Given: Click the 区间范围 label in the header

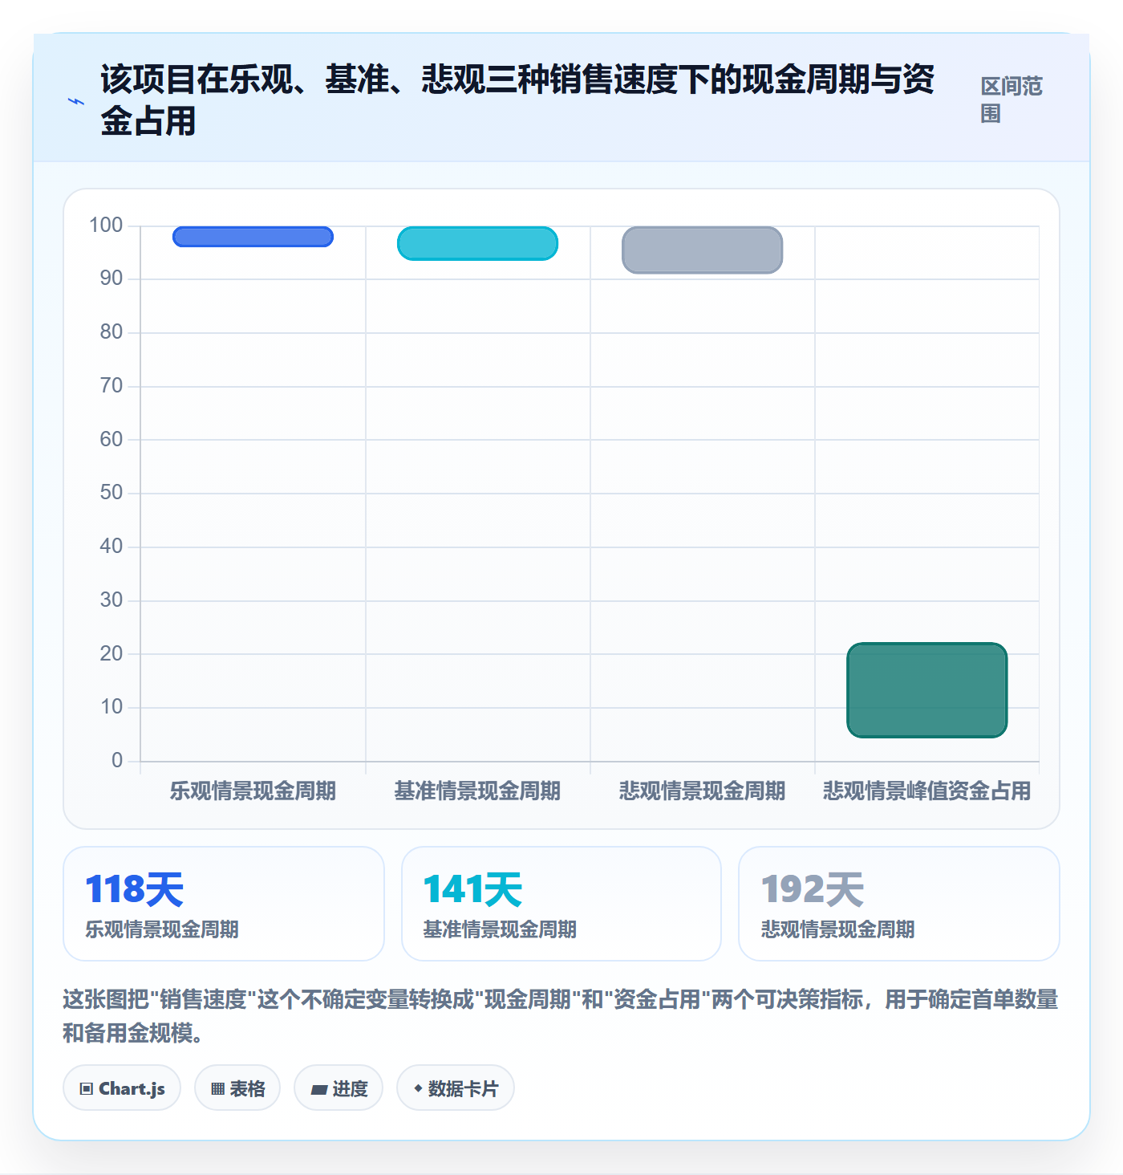Looking at the screenshot, I should pyautogui.click(x=1012, y=100).
